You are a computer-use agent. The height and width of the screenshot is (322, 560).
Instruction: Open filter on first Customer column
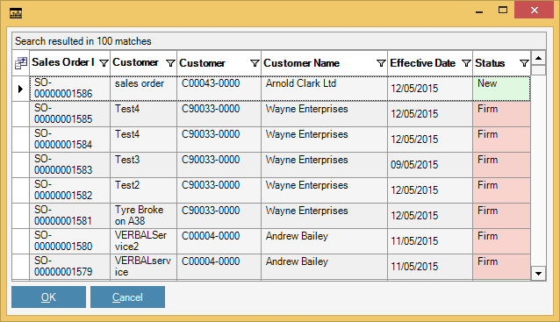(170, 63)
